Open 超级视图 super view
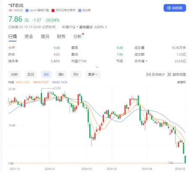The height and width of the screenshot is (172, 191). pos(177,74)
